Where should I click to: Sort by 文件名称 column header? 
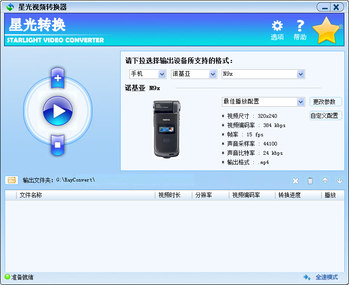[x=86, y=195]
